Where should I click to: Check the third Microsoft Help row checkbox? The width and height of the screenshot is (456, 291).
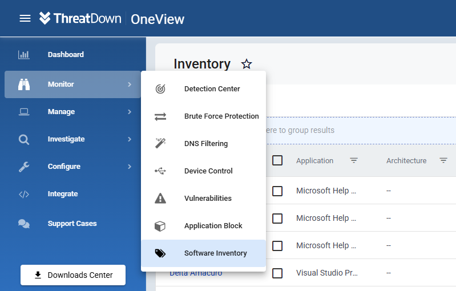coord(277,246)
